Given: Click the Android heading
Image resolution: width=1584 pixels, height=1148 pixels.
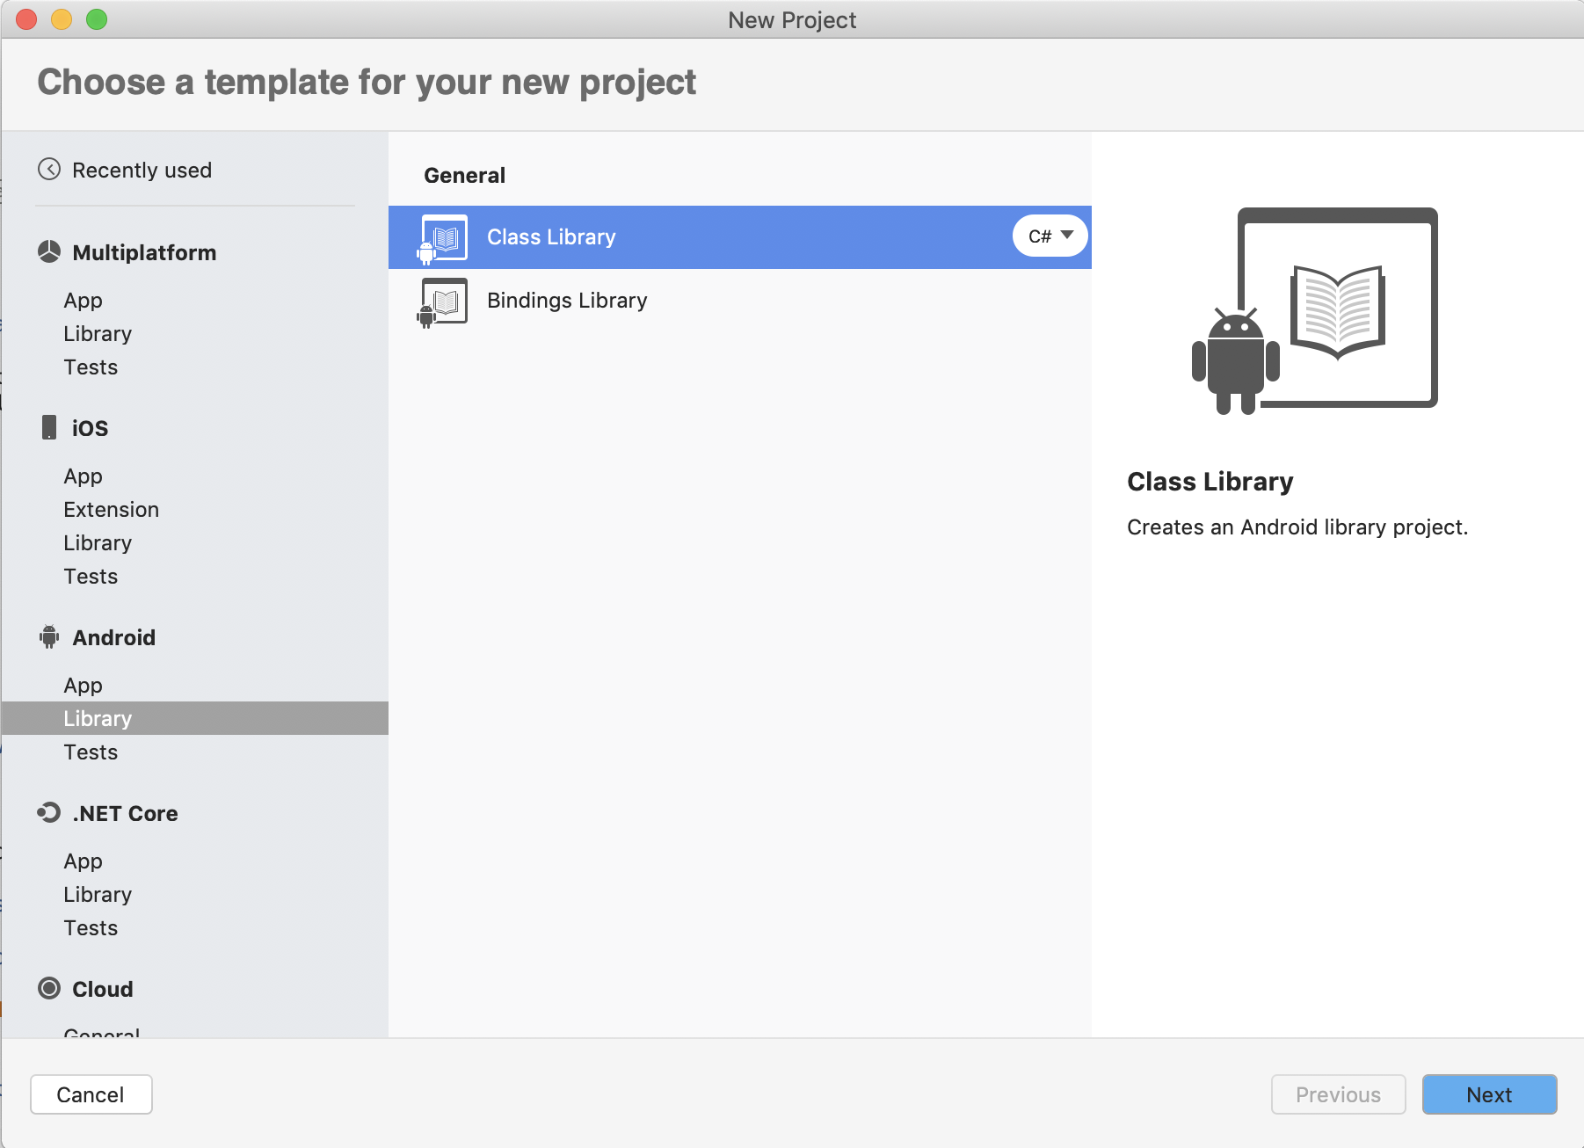Looking at the screenshot, I should click(x=113, y=637).
